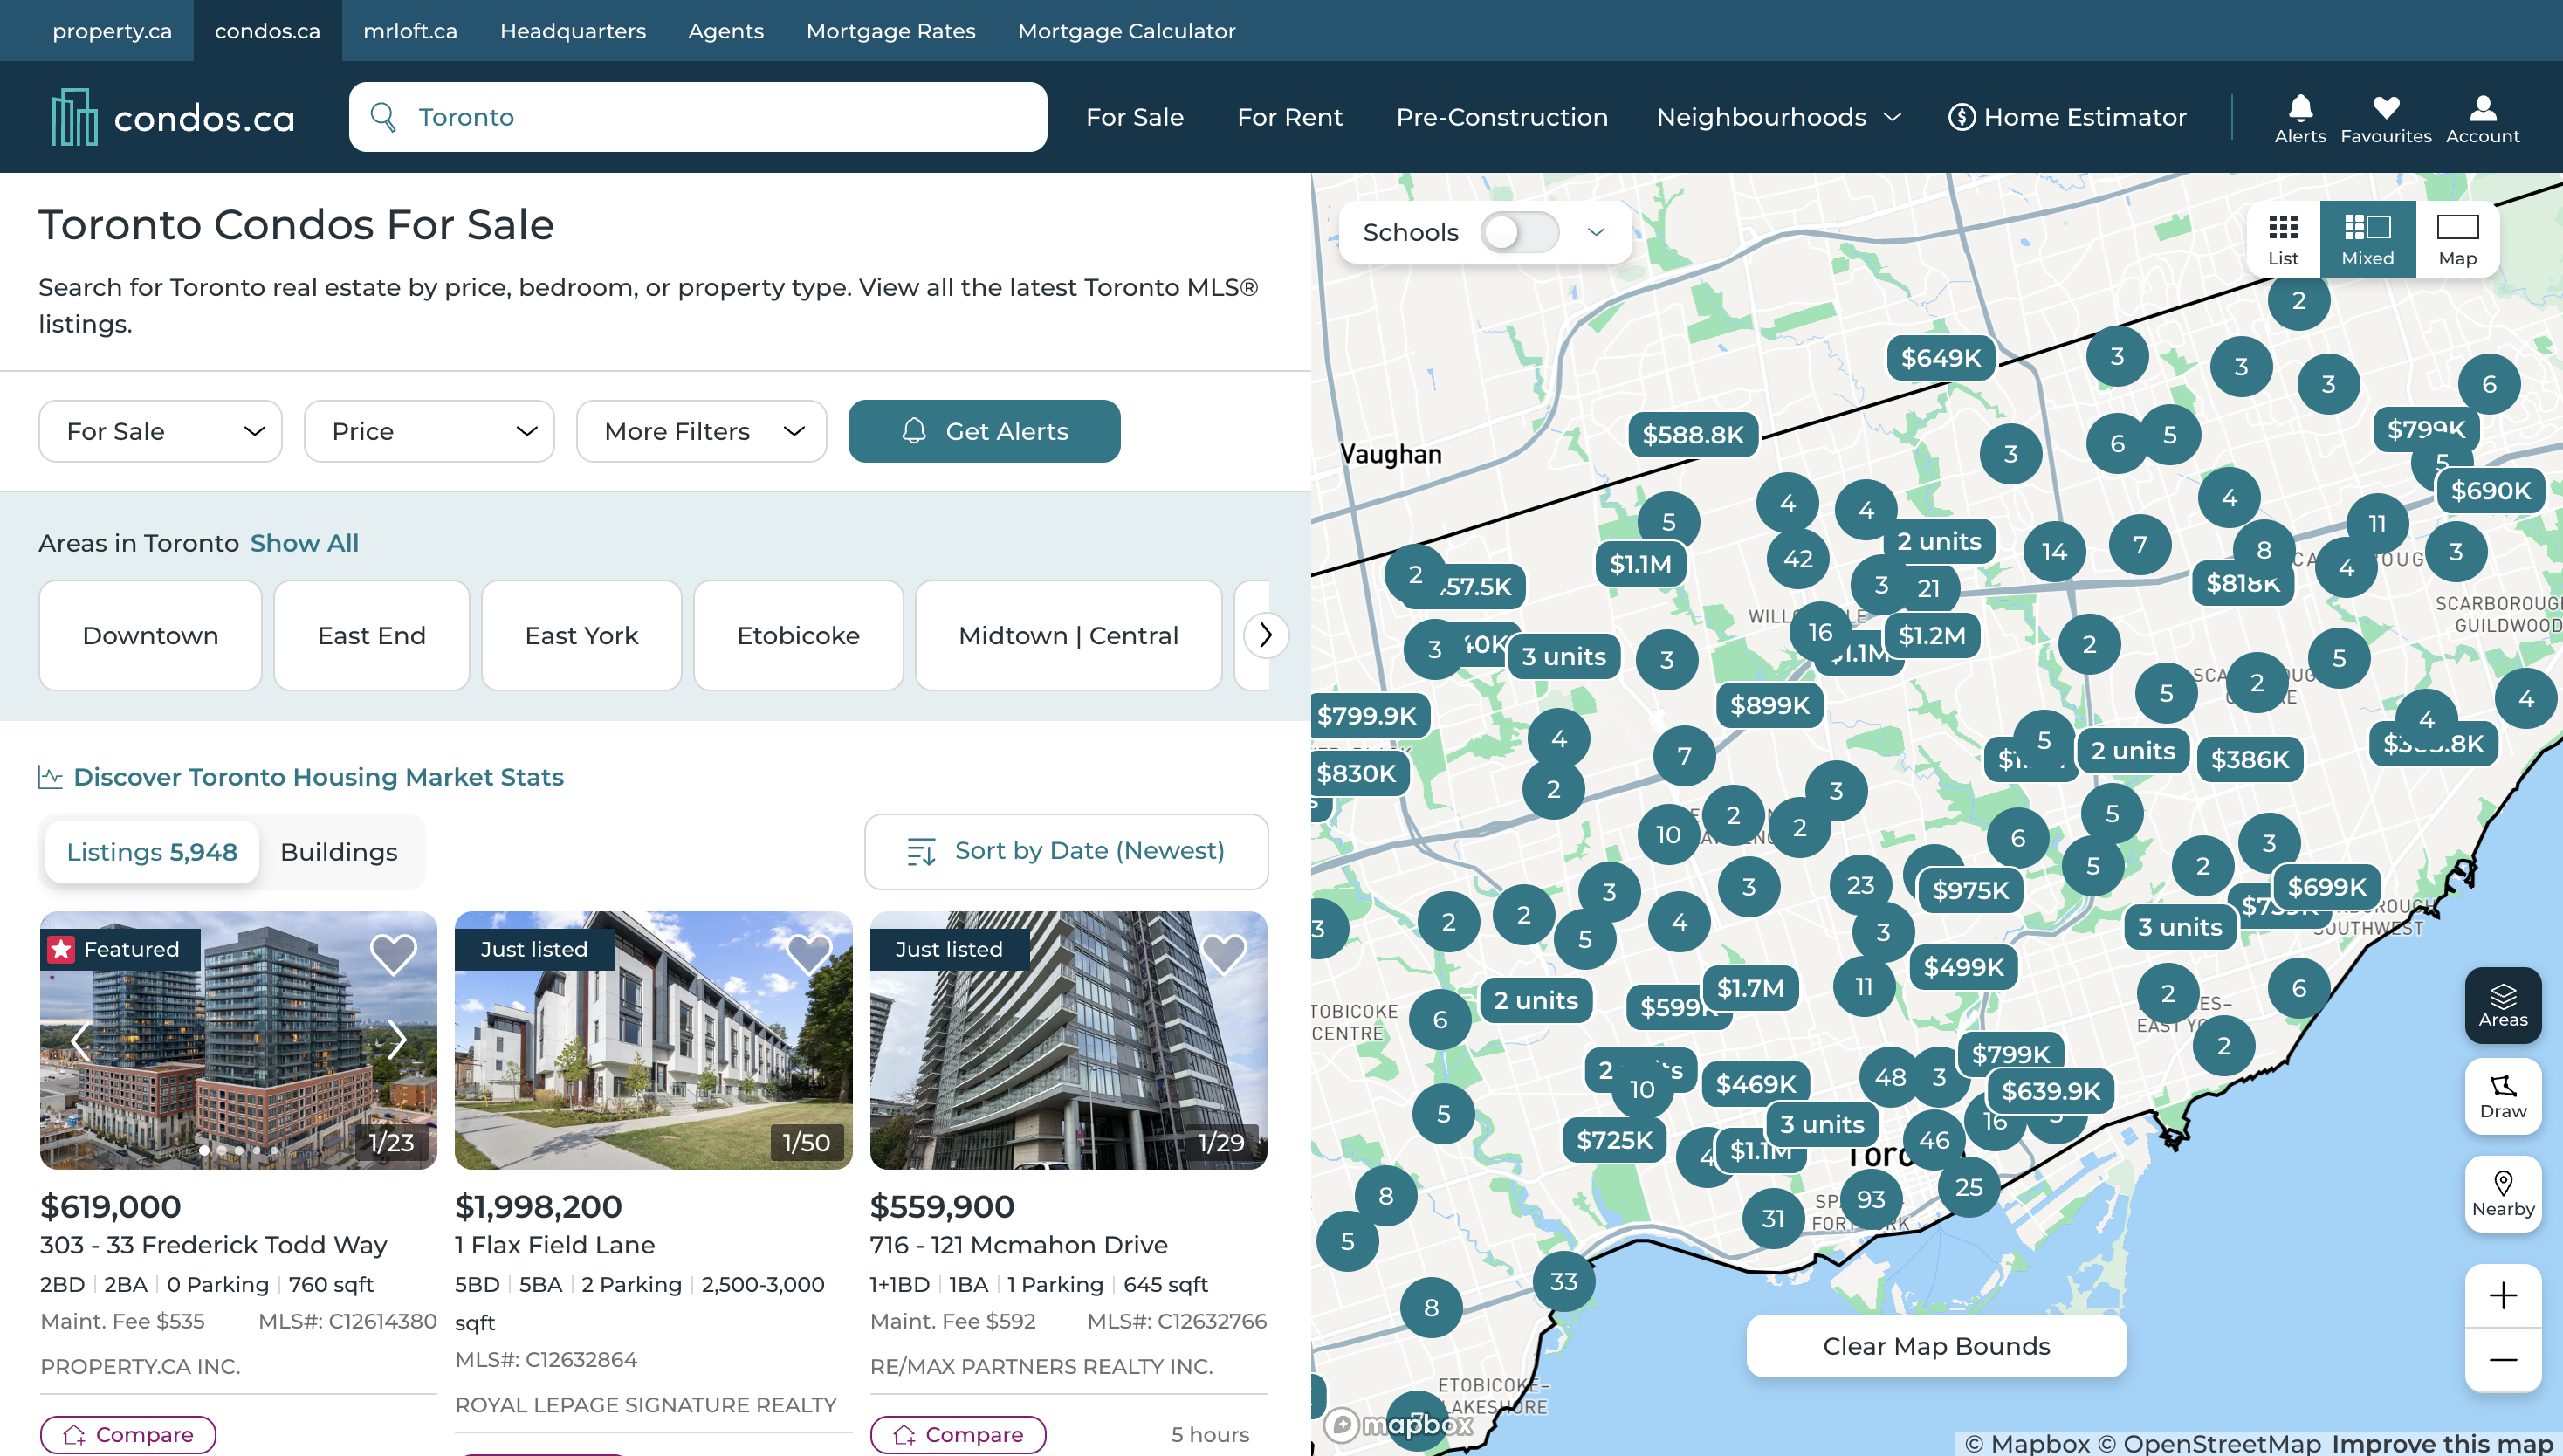Viewport: 2563px width, 1456px height.
Task: Expand the Neighbourhoods menu
Action: pos(1778,117)
